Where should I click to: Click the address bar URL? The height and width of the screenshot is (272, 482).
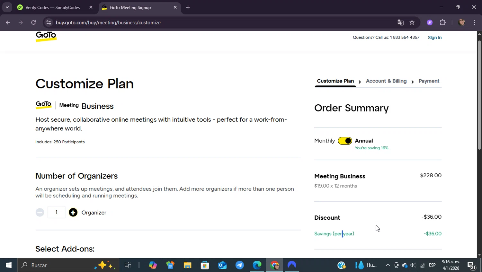[x=108, y=22]
